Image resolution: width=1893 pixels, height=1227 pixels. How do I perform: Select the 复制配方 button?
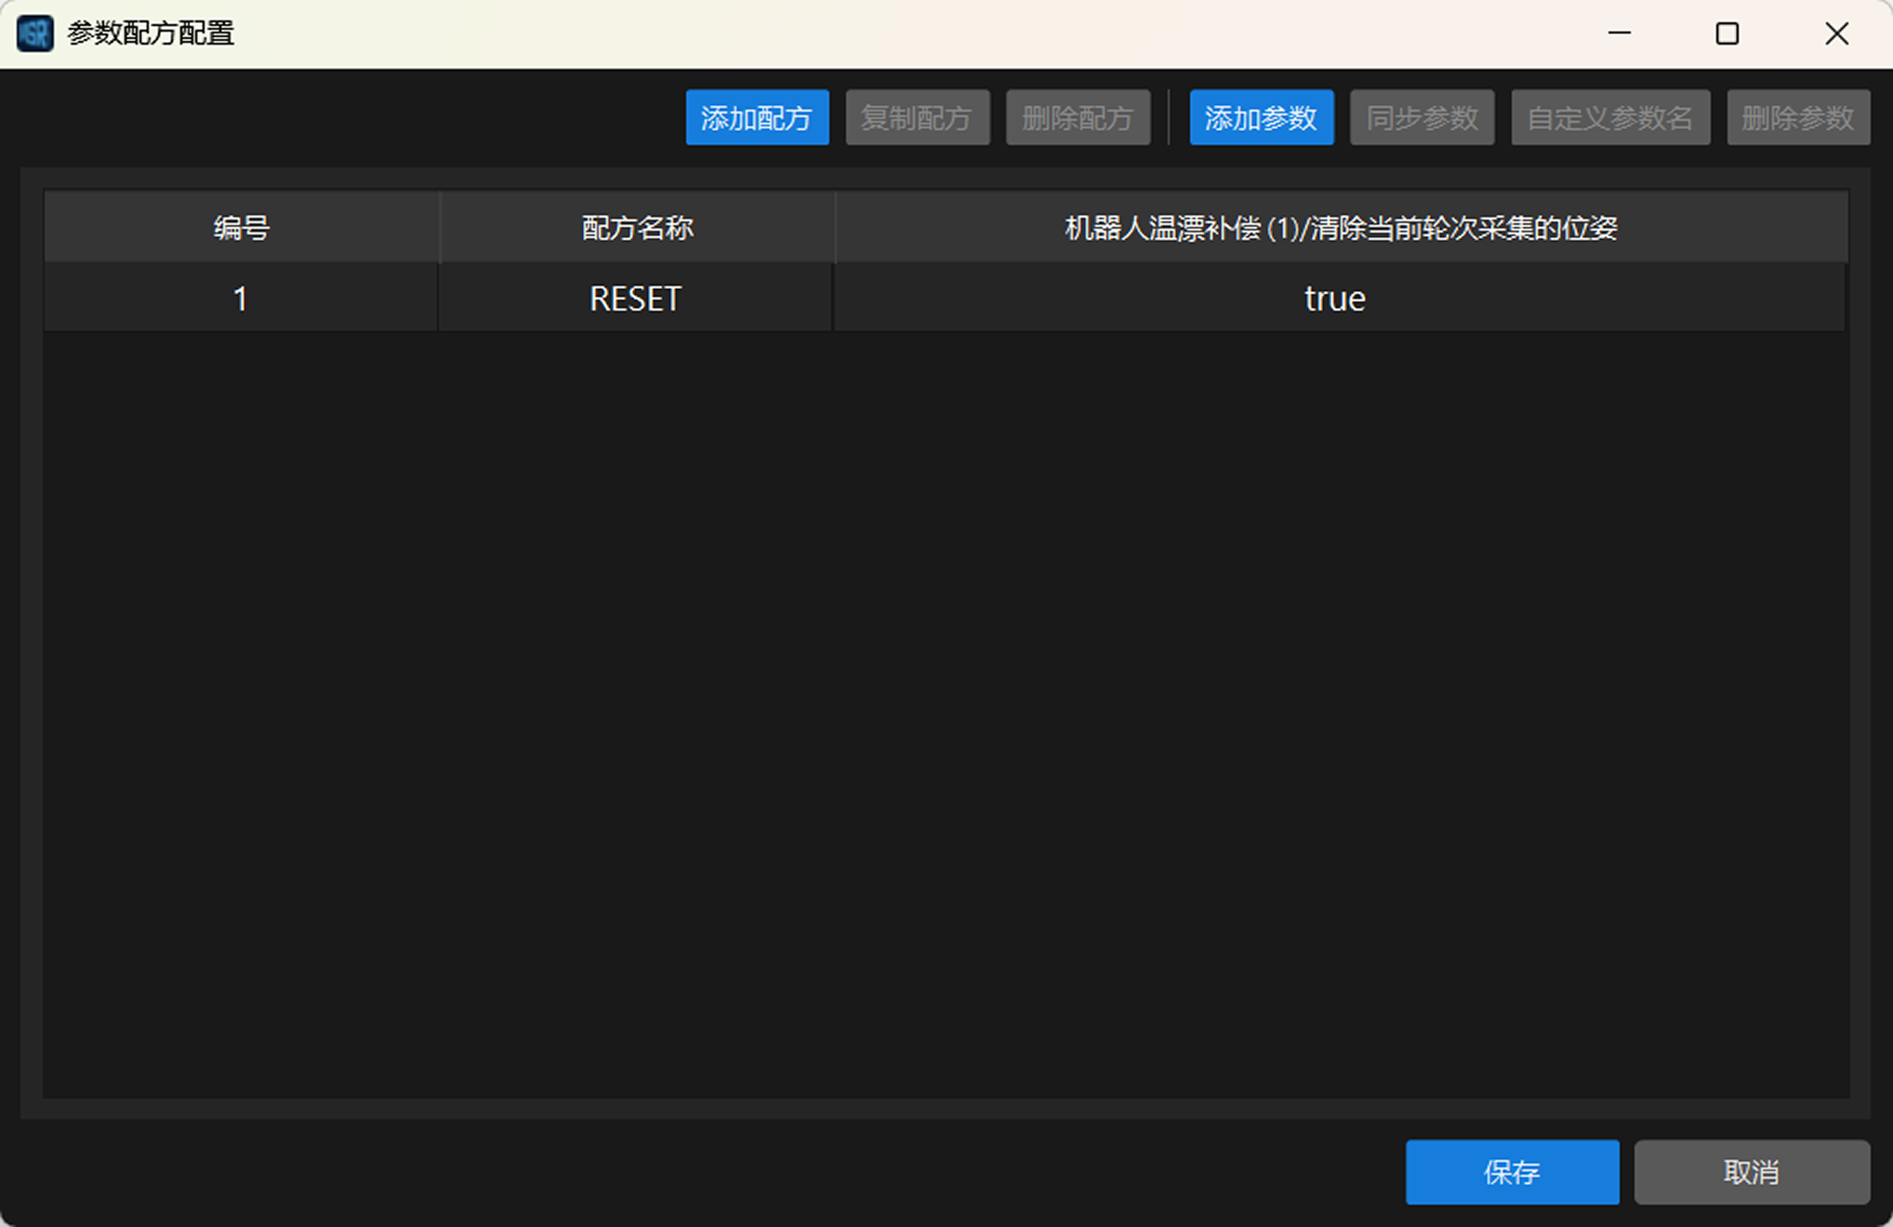click(x=917, y=117)
